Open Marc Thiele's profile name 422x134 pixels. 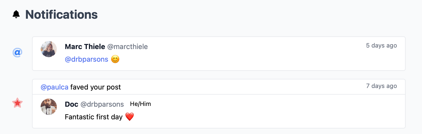(x=85, y=47)
